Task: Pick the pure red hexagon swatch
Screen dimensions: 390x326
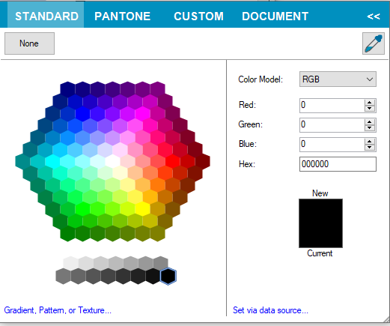Action: pos(172,161)
